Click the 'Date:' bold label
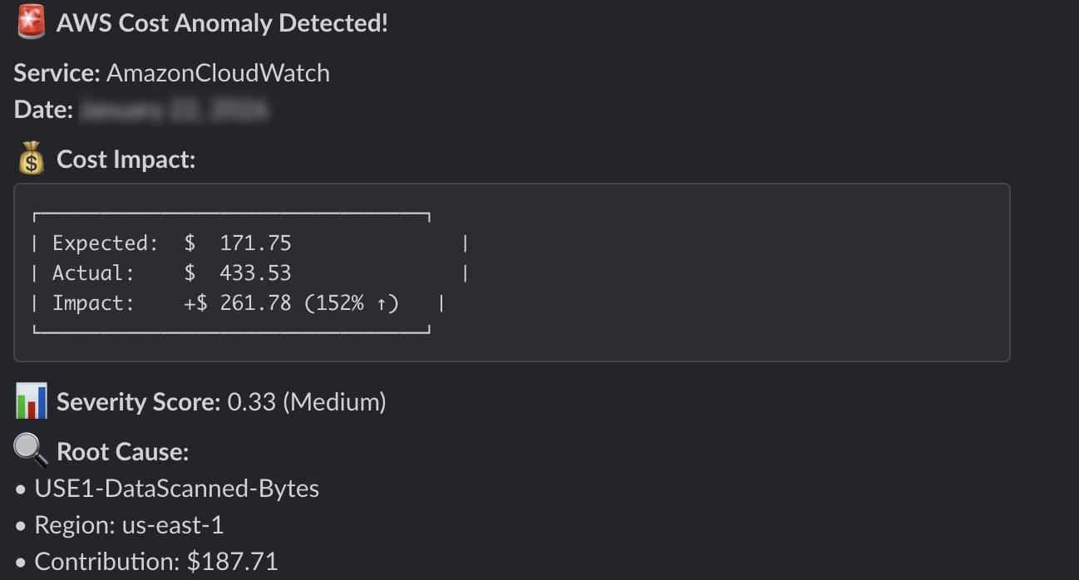The width and height of the screenshot is (1079, 580). coord(43,110)
